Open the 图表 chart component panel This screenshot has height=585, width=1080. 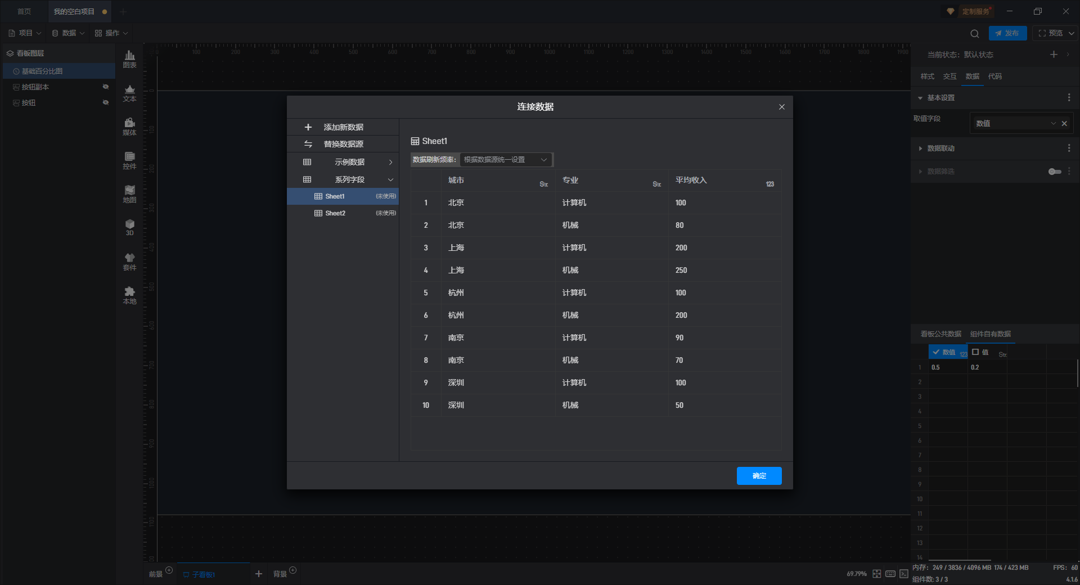coord(129,58)
